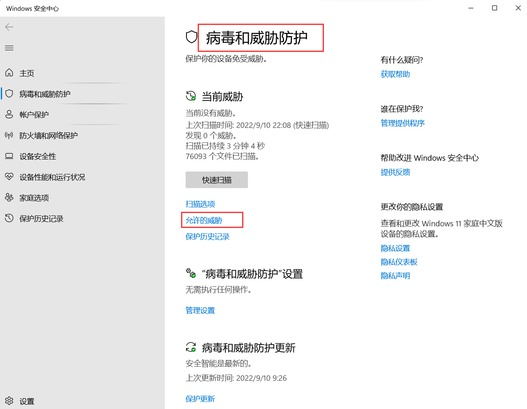Screen dimensions: 527x409
Task: Click the gear icon beside 设置
Action: coord(9,401)
